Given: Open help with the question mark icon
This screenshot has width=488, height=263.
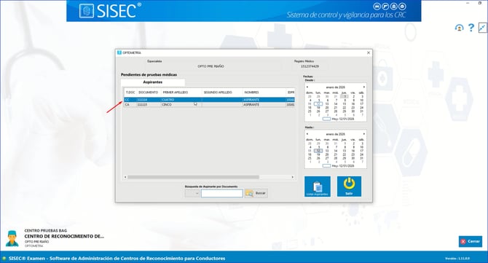Looking at the screenshot, I should [x=471, y=28].
